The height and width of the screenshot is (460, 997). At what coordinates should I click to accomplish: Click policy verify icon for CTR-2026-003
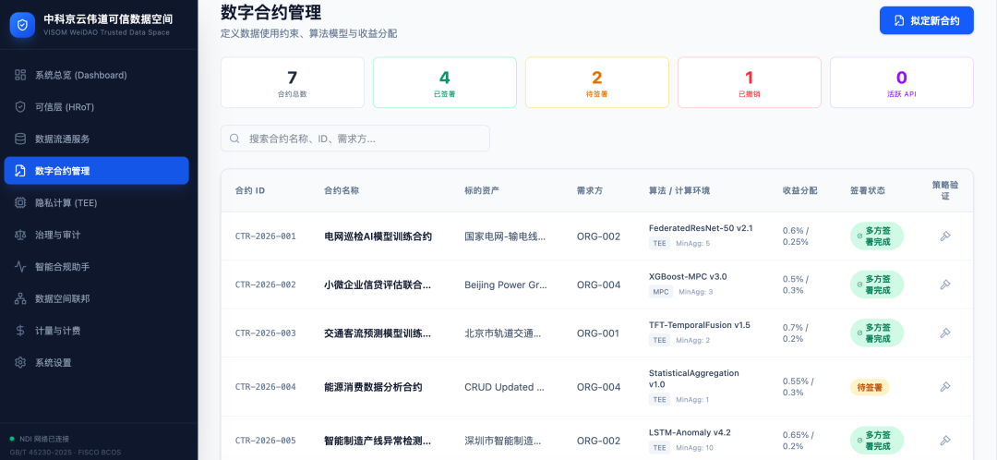tap(945, 333)
